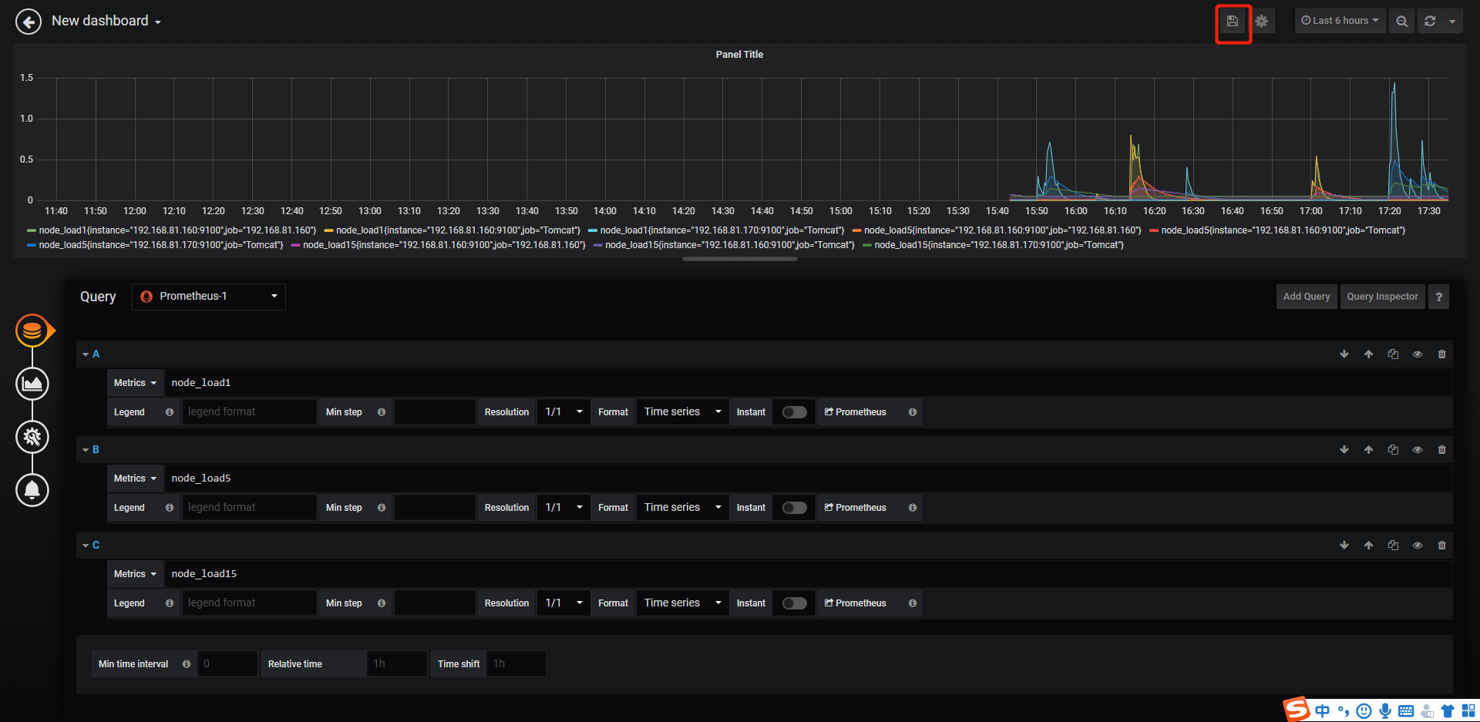Delete query A with trash icon
Screen dimensions: 1480x722
coord(1442,354)
